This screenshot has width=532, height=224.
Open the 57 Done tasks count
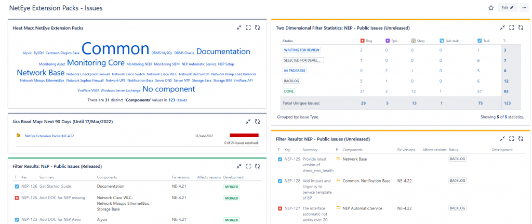(x=480, y=91)
